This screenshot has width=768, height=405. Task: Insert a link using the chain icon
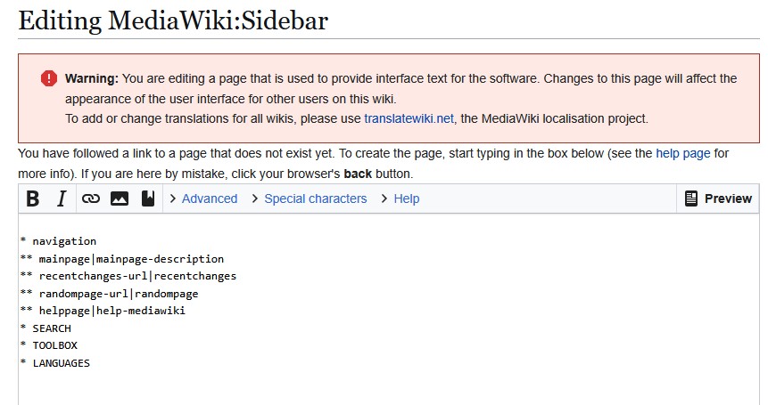(x=90, y=198)
